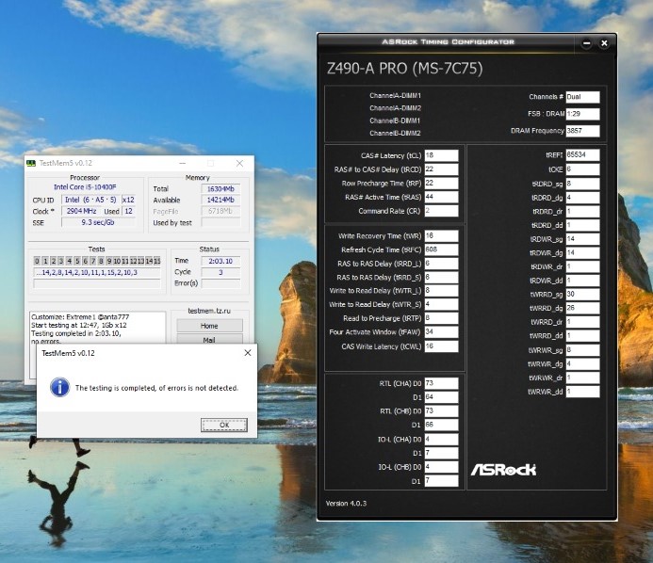Click the TestMem5 app icon in title bar
The height and width of the screenshot is (563, 653).
(31, 163)
